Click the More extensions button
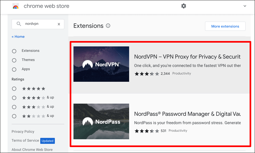This screenshot has height=153, width=255. click(225, 26)
